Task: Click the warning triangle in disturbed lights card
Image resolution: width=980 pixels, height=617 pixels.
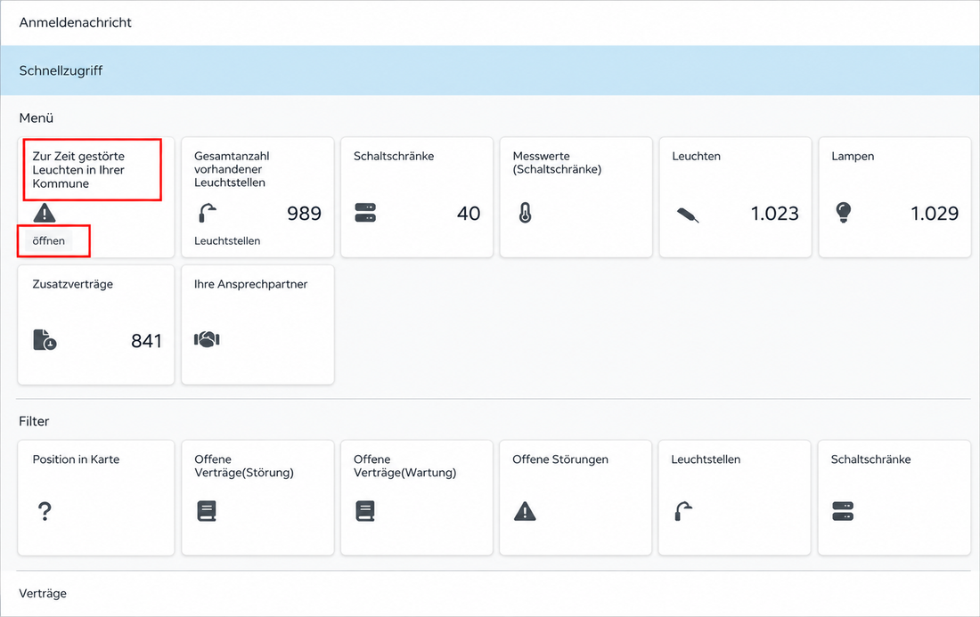Action: [x=45, y=213]
